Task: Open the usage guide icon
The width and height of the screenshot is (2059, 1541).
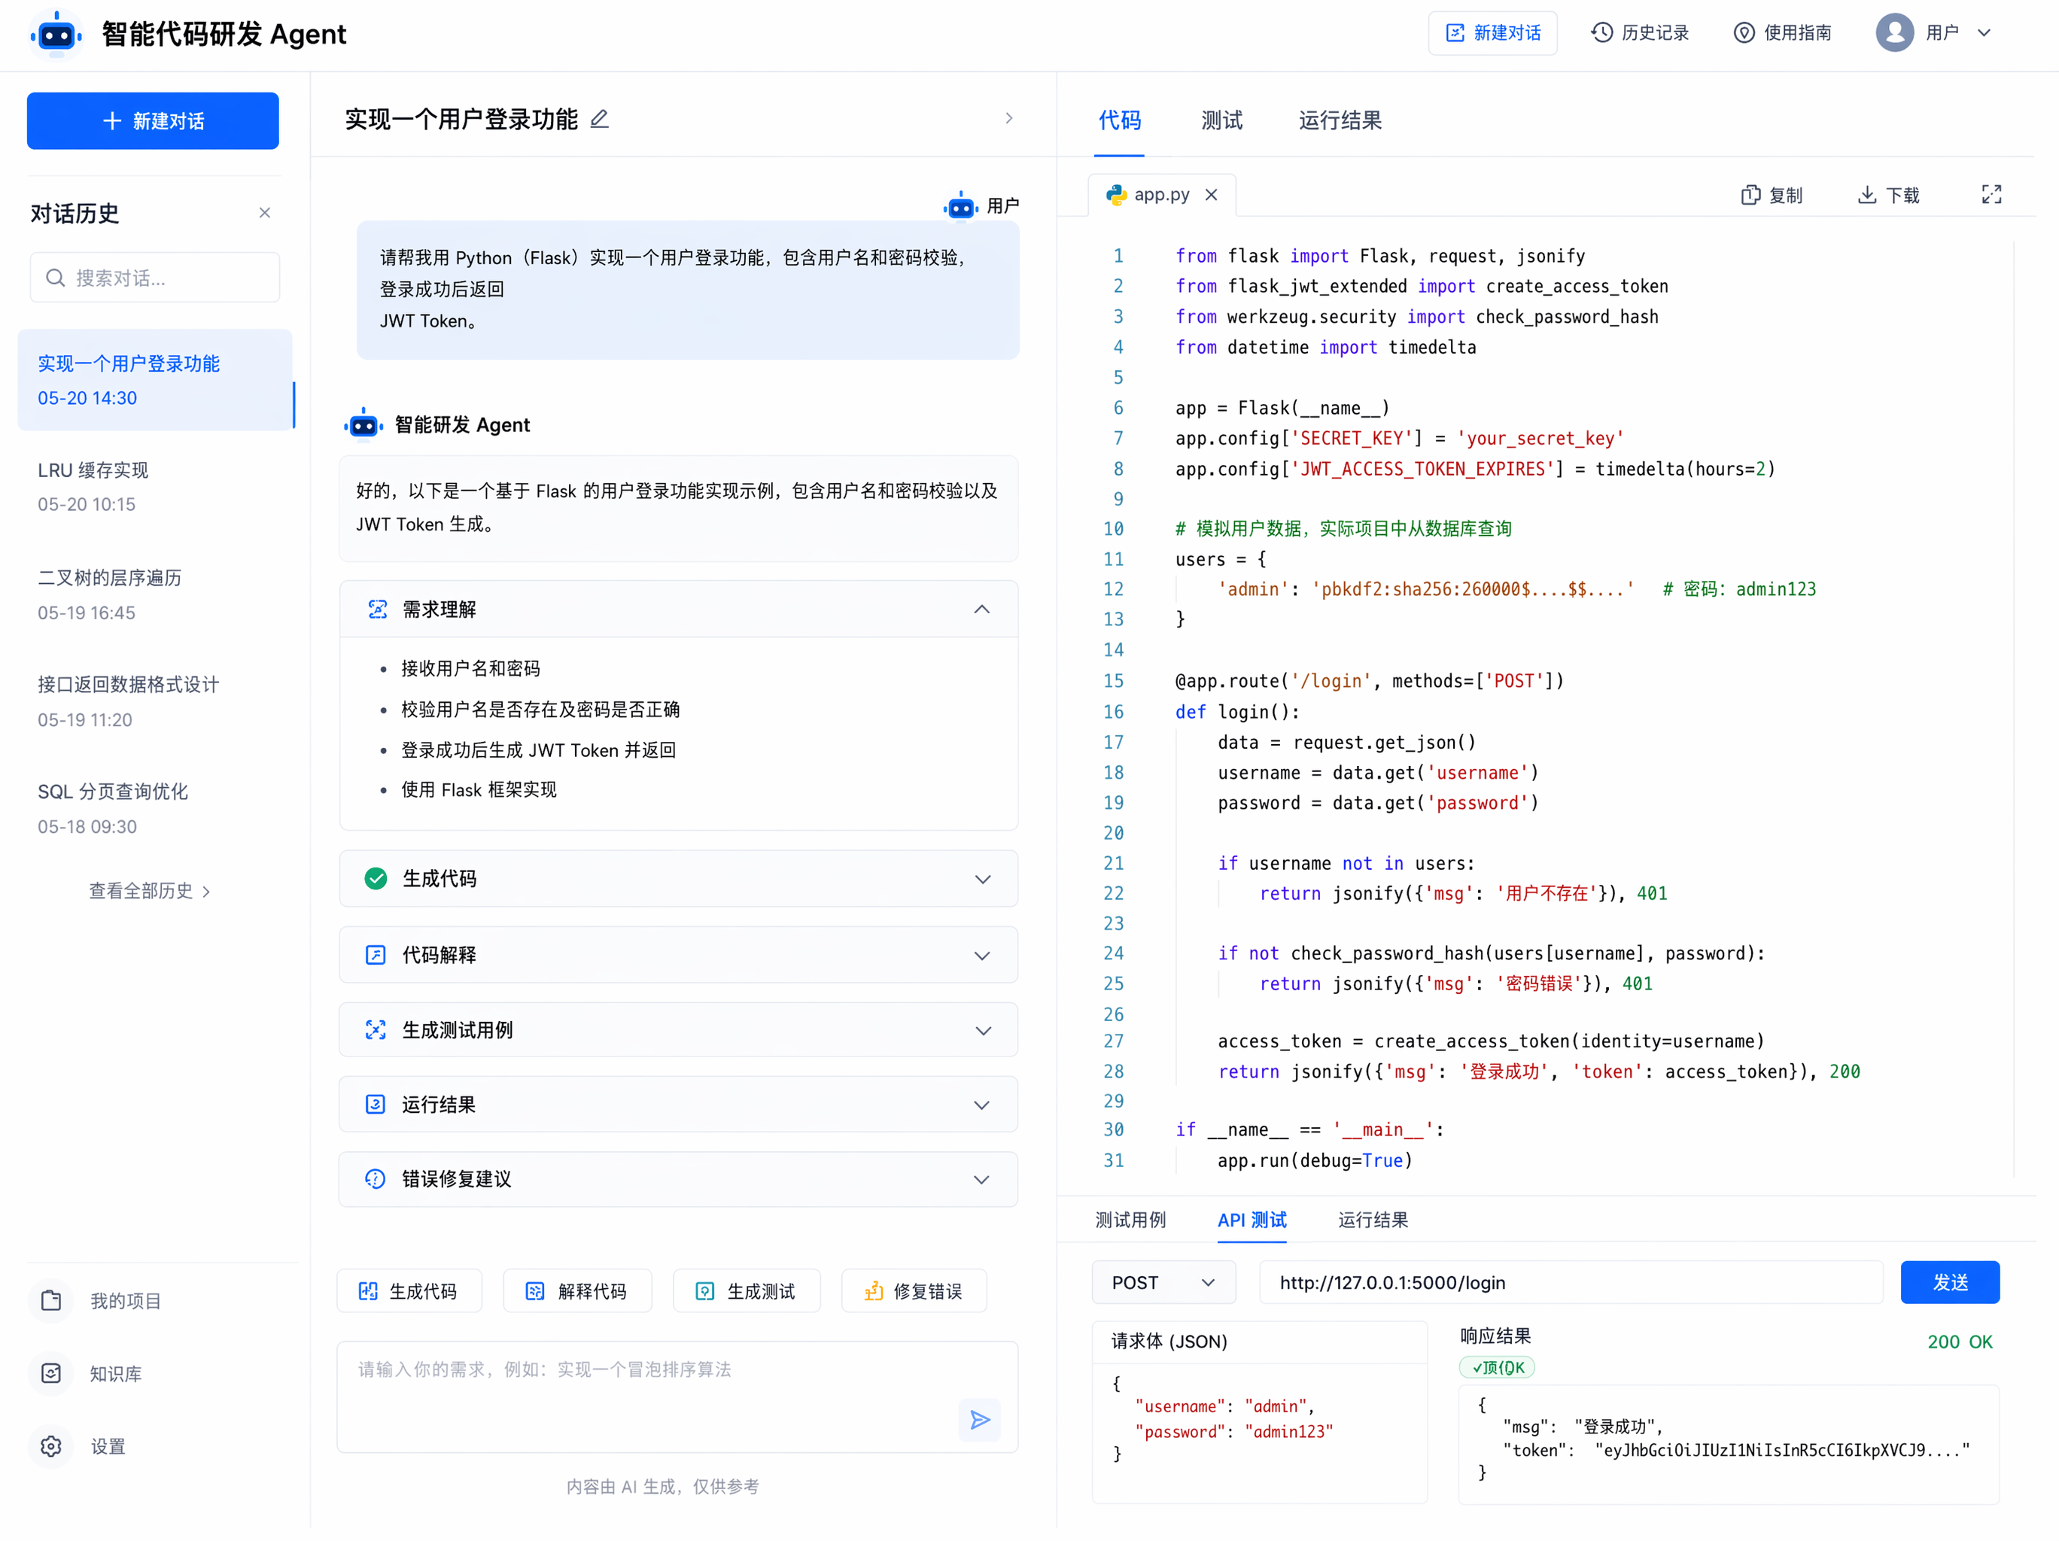Action: tap(1744, 32)
